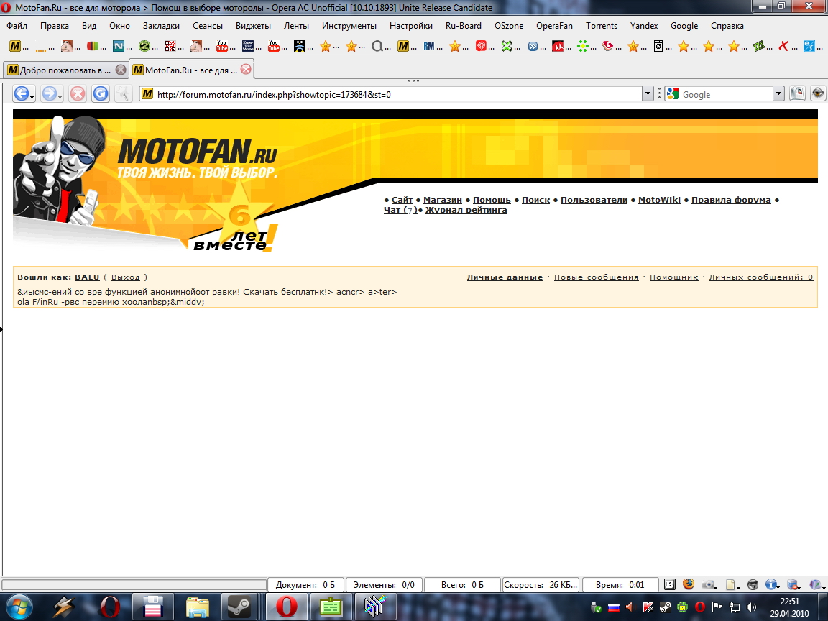Visit the MotoWiki link

pos(660,200)
